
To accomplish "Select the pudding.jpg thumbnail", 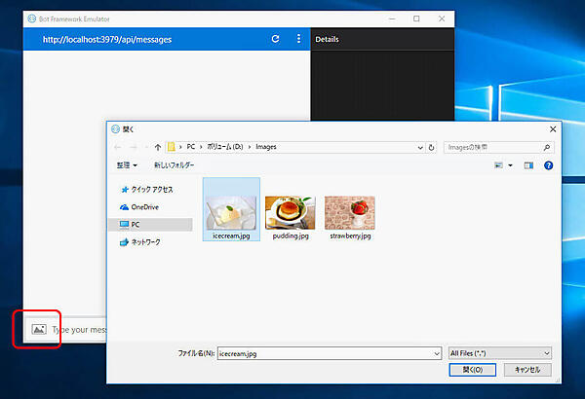I will [x=290, y=212].
